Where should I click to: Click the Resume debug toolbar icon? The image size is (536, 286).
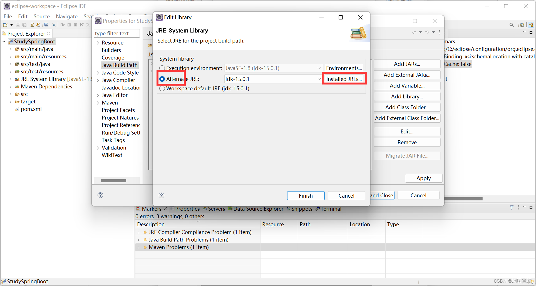click(x=63, y=25)
